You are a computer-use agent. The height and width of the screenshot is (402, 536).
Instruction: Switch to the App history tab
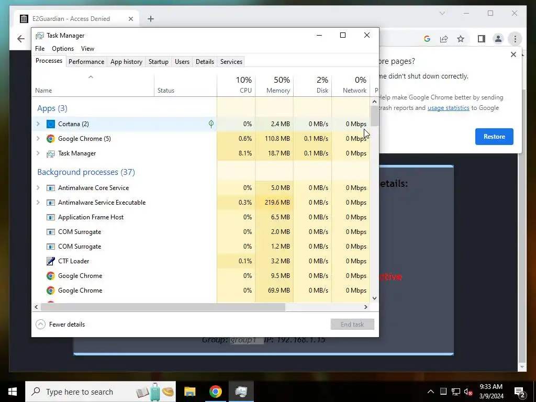pos(126,62)
